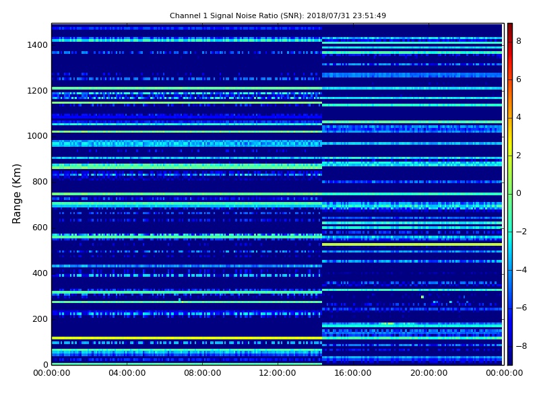
Task: Click colorbar label −6
Action: (x=521, y=308)
